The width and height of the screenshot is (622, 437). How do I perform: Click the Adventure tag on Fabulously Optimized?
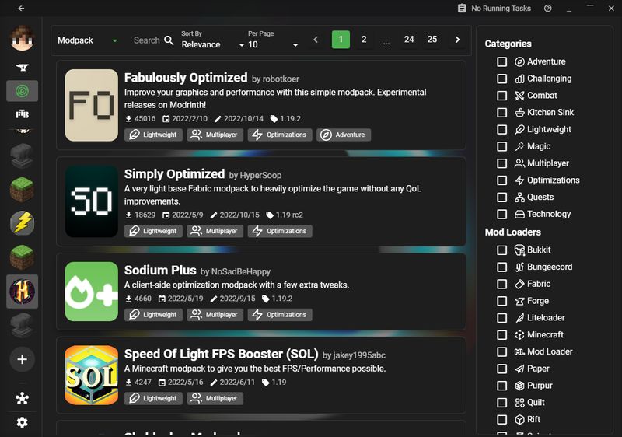coord(344,135)
